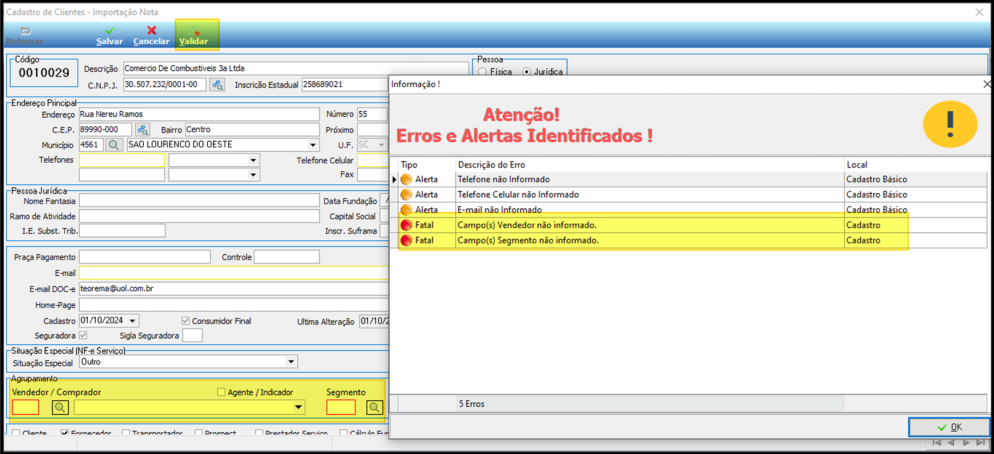Image resolution: width=994 pixels, height=454 pixels.
Task: Go to previous record navigation arrow
Action: (x=951, y=442)
